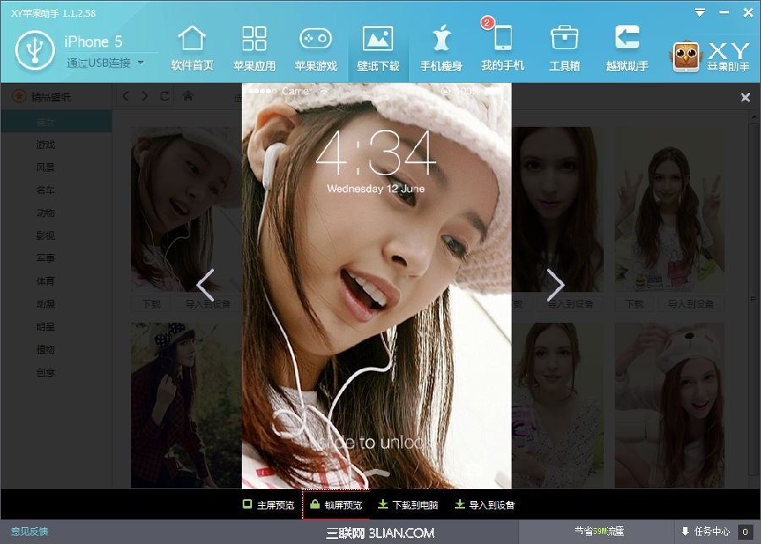761x544 pixels.
Task: Open the 软件首页 home tab
Action: pos(192,48)
